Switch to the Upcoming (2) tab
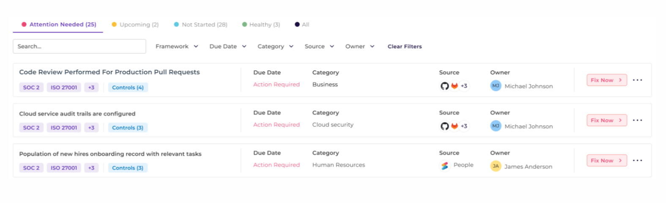Screen dimensions: 666x203 135,25
